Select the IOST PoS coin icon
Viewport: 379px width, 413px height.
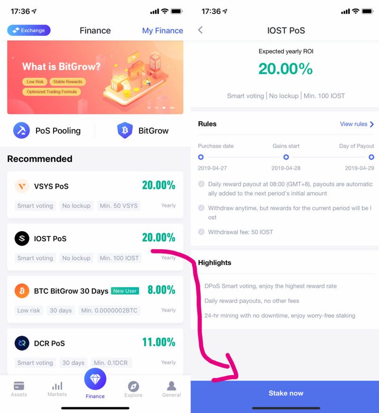click(x=22, y=238)
